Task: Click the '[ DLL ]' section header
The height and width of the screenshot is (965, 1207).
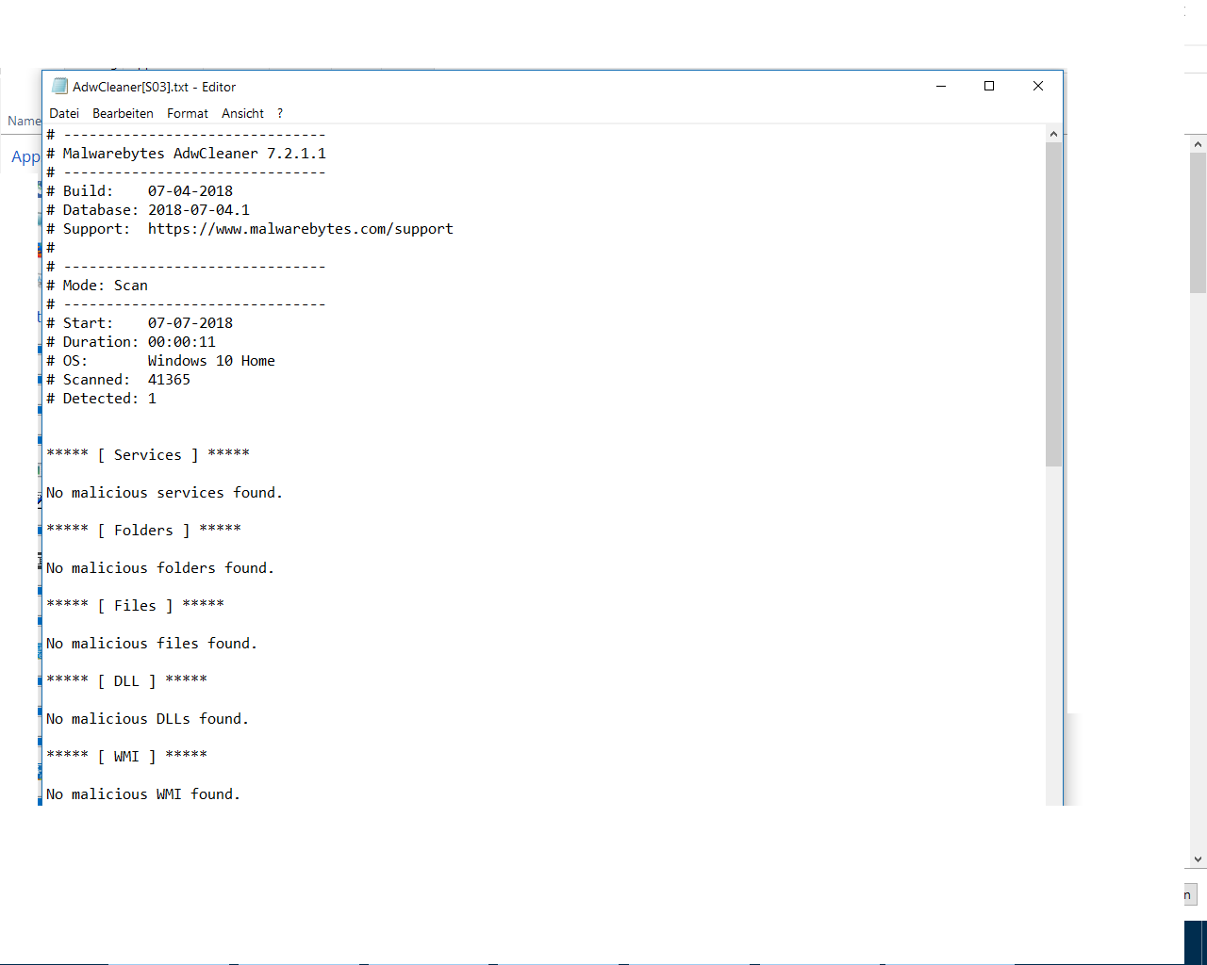Action: (126, 680)
